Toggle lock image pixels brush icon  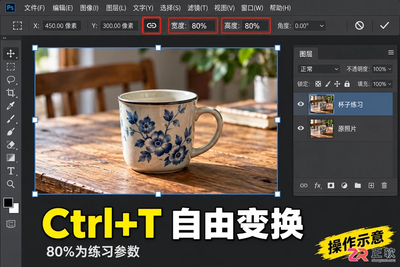(x=328, y=84)
